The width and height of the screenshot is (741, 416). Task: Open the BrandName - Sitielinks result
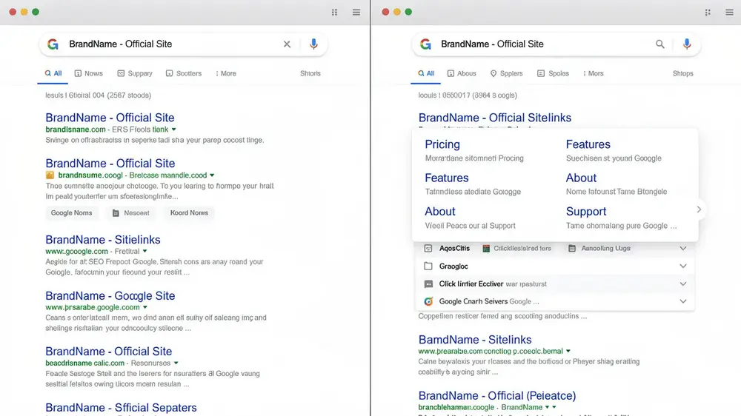[x=102, y=240]
